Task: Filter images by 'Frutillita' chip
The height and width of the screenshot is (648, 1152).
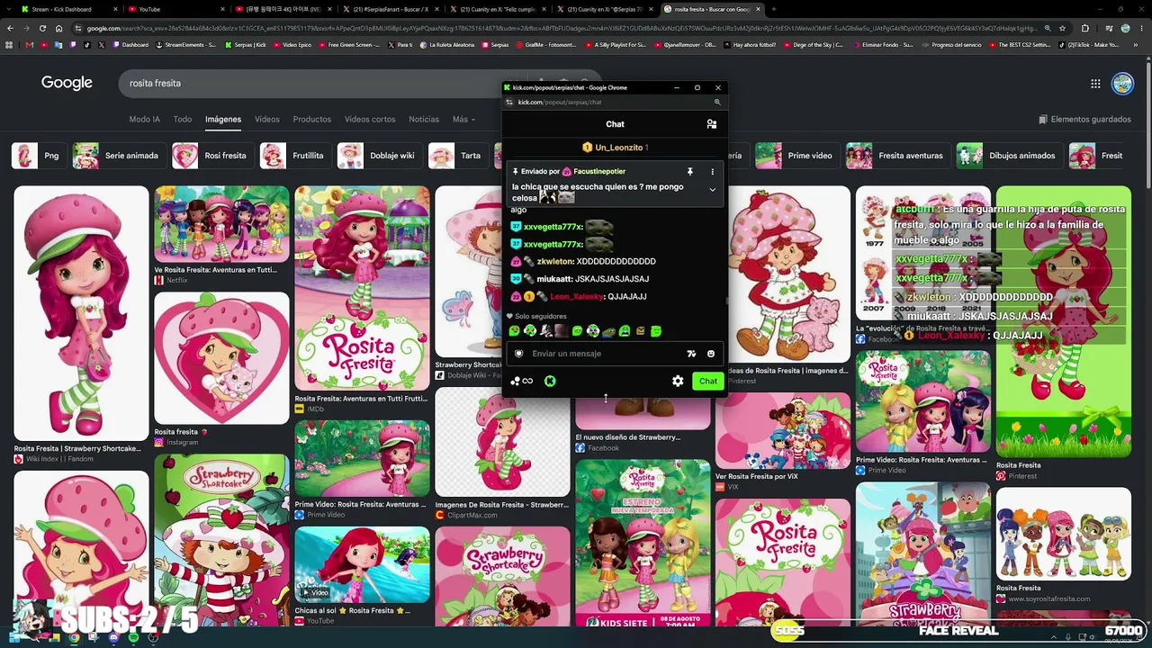Action: point(295,156)
